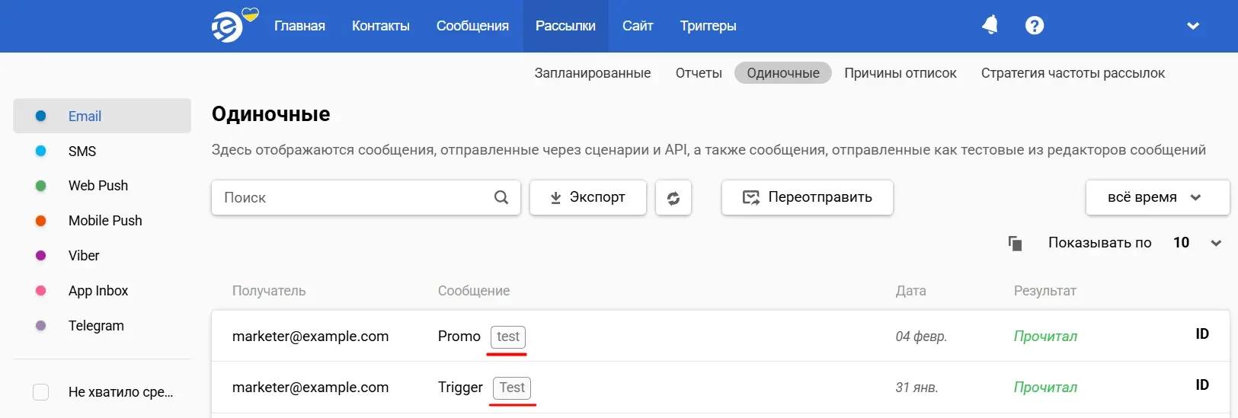Click the purple Viber dot icon
Viewport: 1238px width, 418px height.
pyautogui.click(x=41, y=256)
